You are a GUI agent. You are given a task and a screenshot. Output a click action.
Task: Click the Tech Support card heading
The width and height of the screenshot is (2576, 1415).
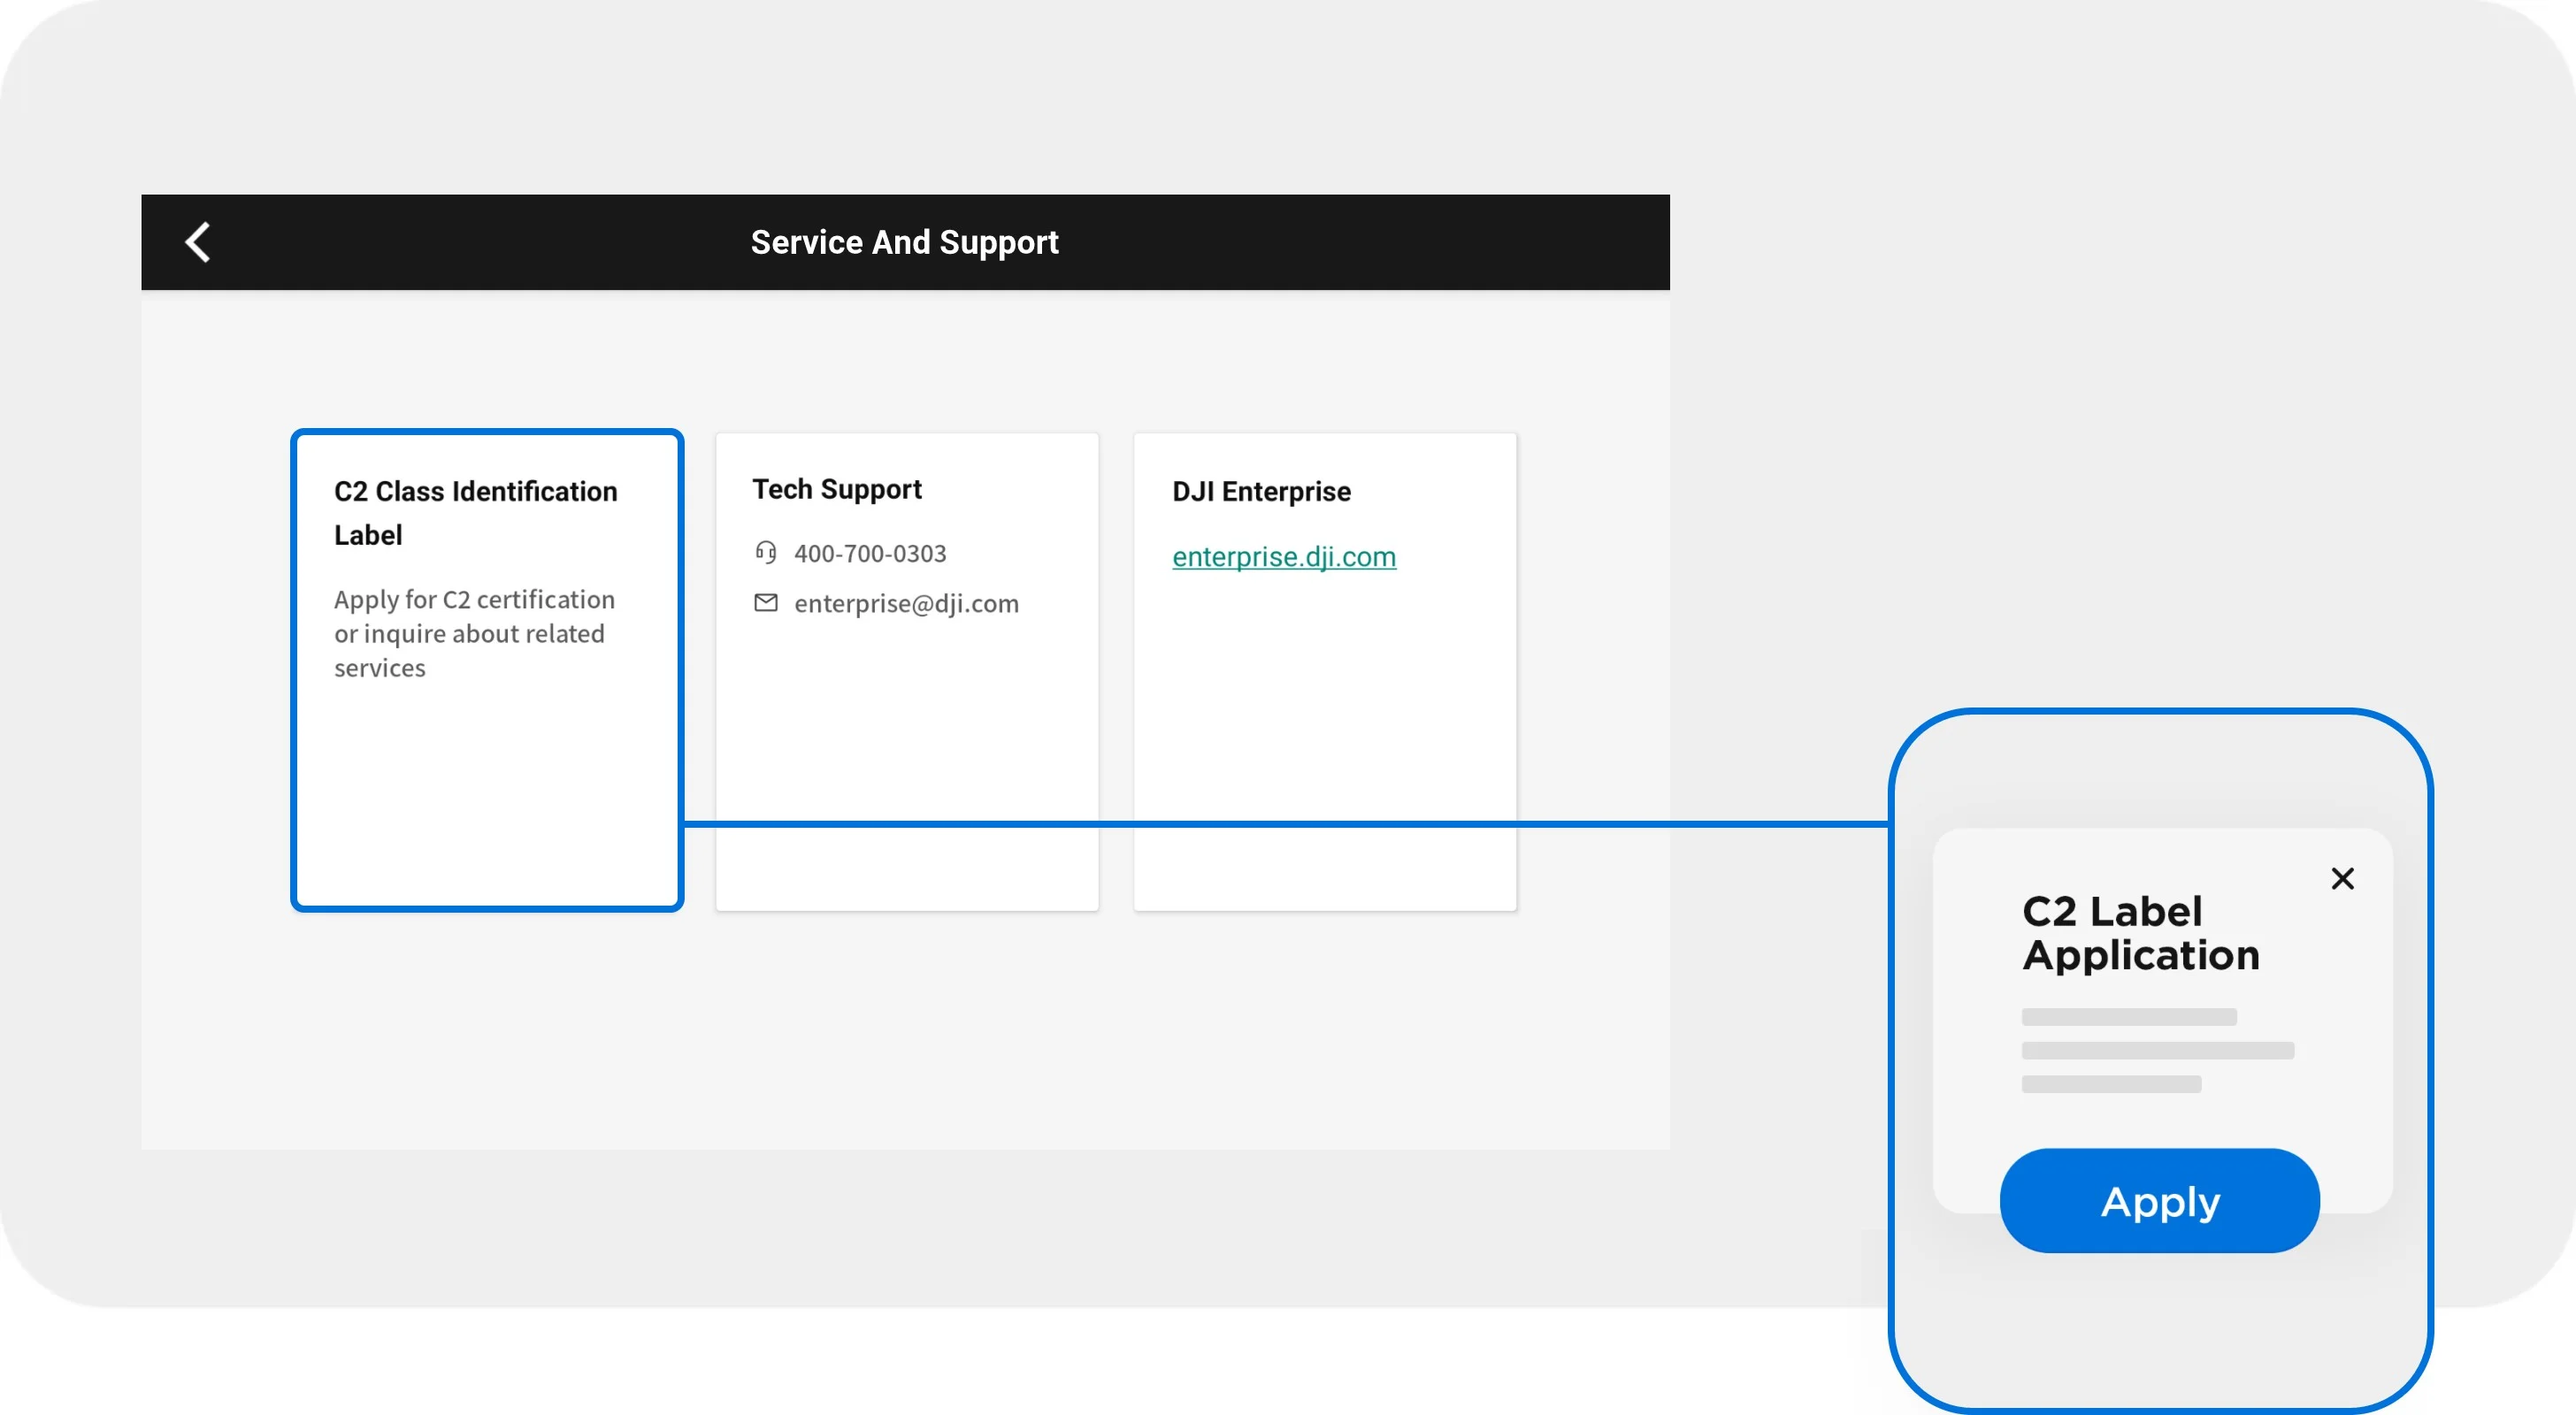[x=836, y=489]
